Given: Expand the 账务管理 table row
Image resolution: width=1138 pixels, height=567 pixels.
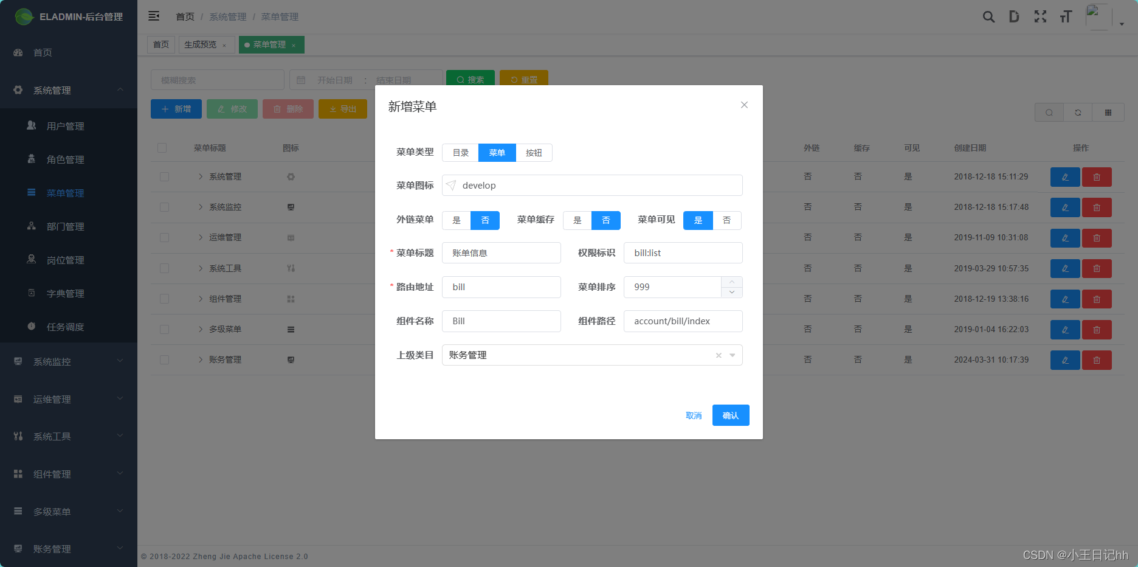Looking at the screenshot, I should tap(201, 360).
